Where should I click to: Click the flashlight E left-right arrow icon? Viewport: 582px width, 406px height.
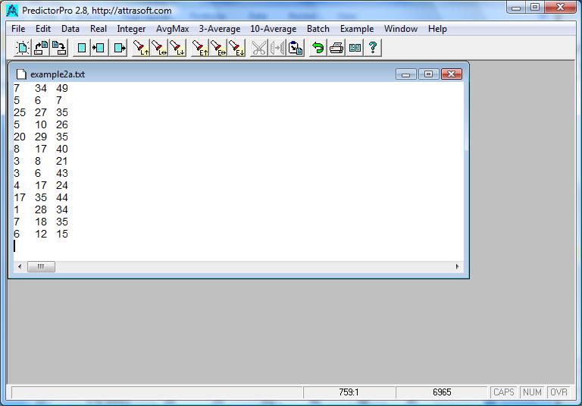[x=218, y=48]
